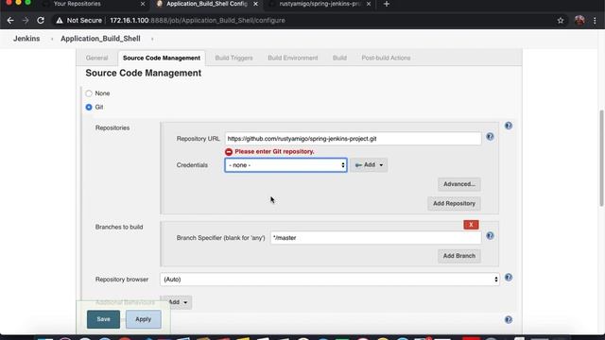
Task: Switch to Your Repositories browser tab
Action: point(78,4)
